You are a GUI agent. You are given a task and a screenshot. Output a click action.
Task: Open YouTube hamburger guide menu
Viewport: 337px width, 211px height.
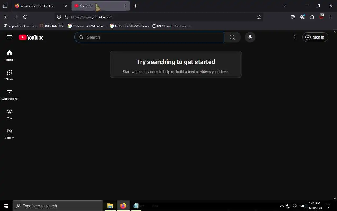9,37
